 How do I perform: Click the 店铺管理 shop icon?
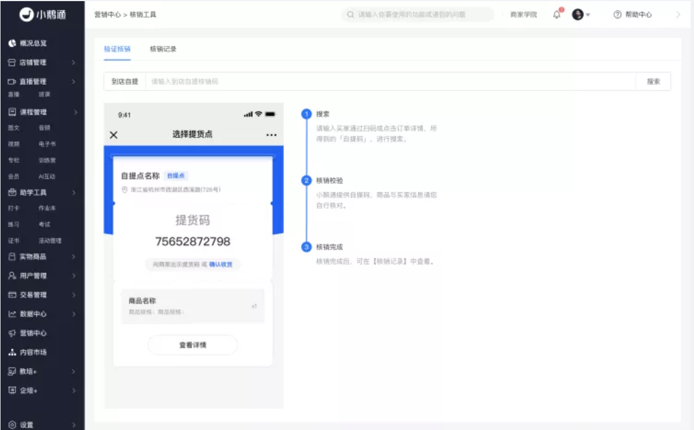[12, 63]
